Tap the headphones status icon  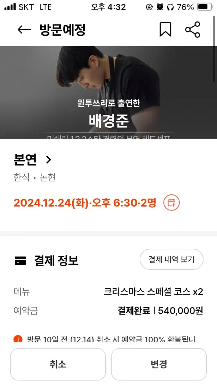[x=170, y=7]
